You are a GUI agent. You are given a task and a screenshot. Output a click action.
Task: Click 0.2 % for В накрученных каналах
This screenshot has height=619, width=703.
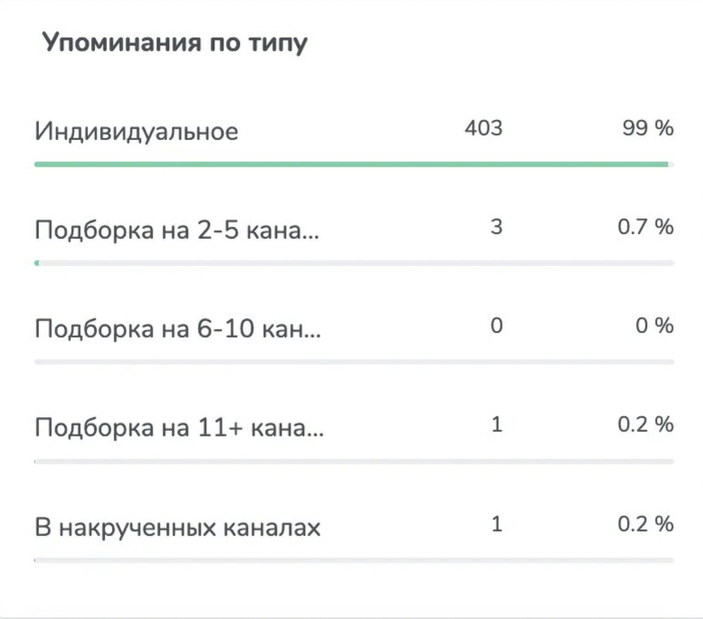[x=645, y=524]
